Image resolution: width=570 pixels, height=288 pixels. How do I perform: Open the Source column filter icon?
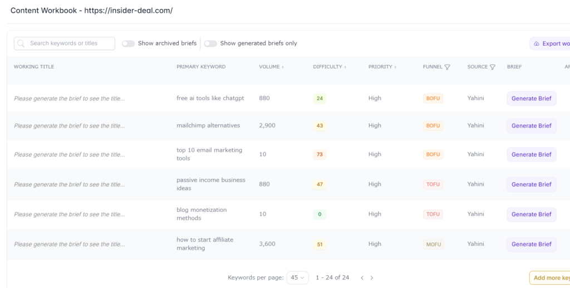(x=493, y=67)
